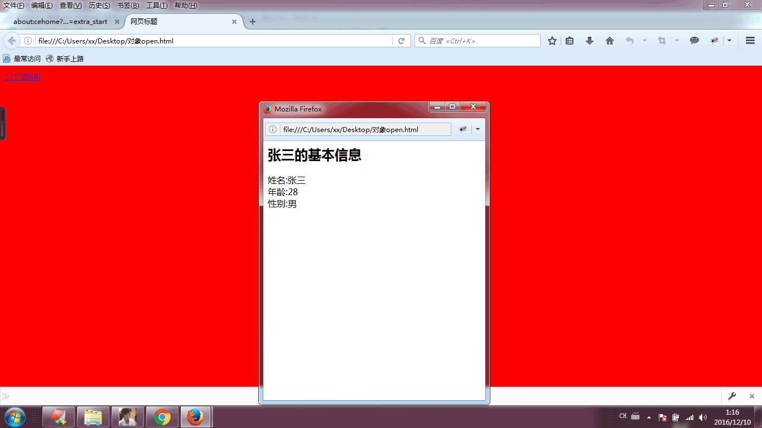Image resolution: width=762 pixels, height=428 pixels.
Task: Reload the page with refresh icon
Action: (401, 41)
